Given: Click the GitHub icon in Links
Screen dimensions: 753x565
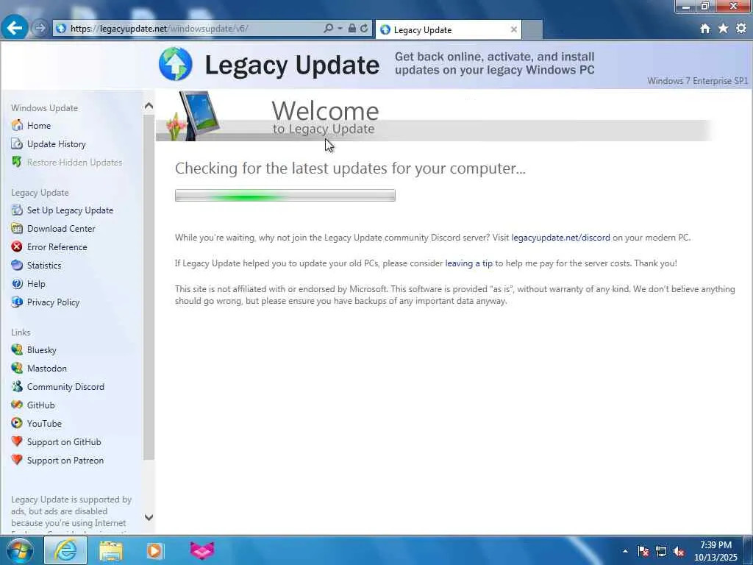Looking at the screenshot, I should pyautogui.click(x=18, y=405).
